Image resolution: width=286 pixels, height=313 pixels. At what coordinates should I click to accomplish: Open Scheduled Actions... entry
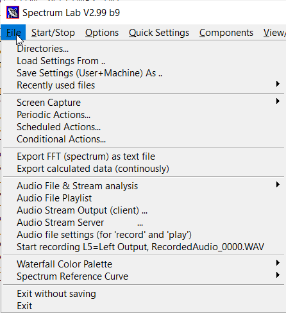pyautogui.click(x=143, y=127)
